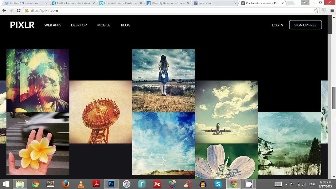Open Sublime Text from taskbar
The height and width of the screenshot is (189, 336).
tap(50, 184)
